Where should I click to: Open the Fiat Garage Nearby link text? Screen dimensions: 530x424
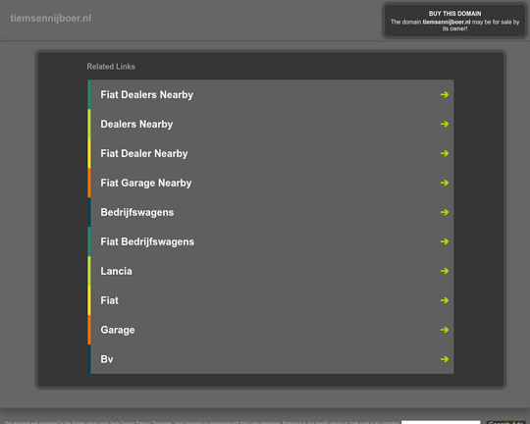[146, 183]
